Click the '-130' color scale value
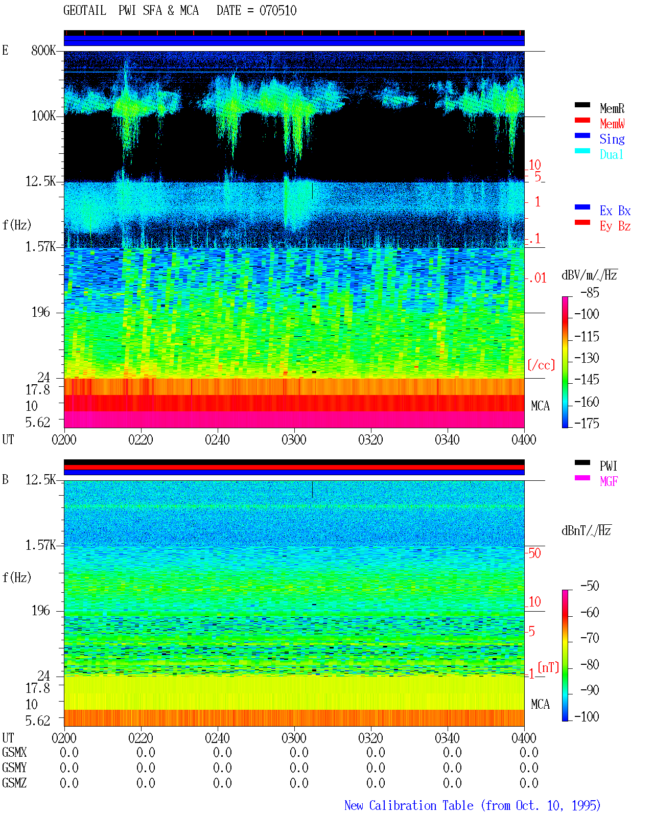The image size is (654, 814). [587, 358]
